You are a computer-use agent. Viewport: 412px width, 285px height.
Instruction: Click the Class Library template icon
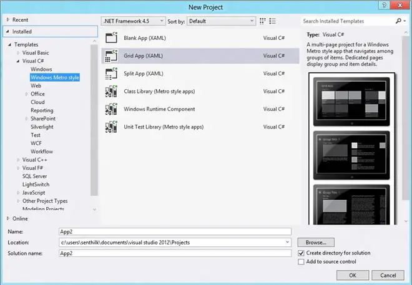111,91
